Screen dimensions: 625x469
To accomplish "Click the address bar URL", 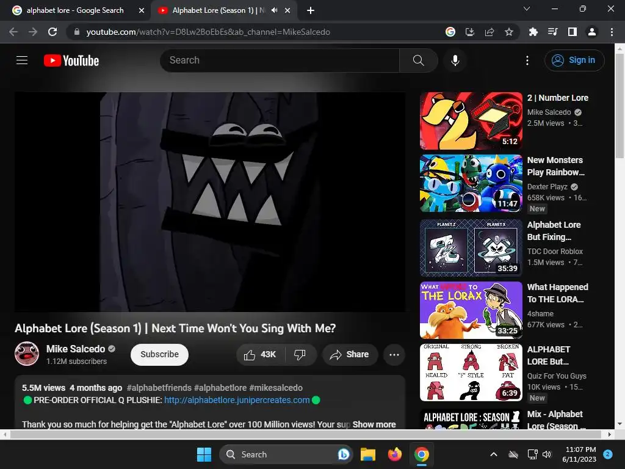I will pyautogui.click(x=208, y=32).
